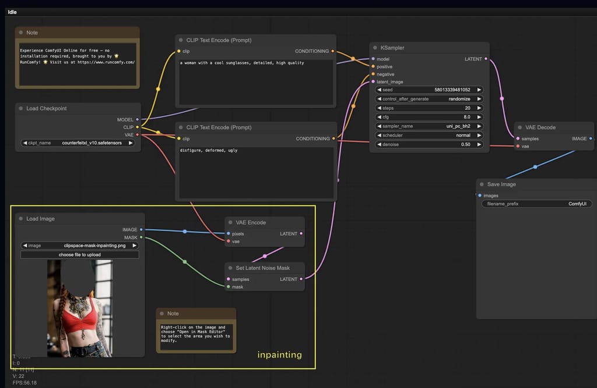The height and width of the screenshot is (388, 597).
Task: Click the model input socket on KSampler
Action: coord(372,59)
